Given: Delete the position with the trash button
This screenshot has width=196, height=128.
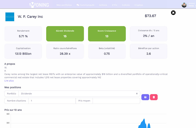Looking at the screenshot, I should 154,97.
